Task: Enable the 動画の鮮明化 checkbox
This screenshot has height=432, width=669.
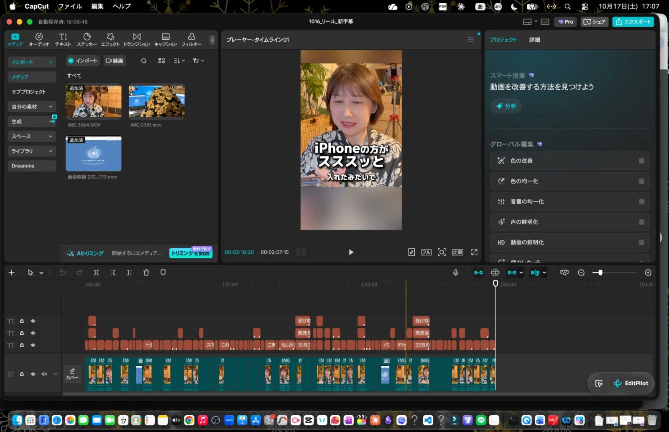Action: pos(641,243)
